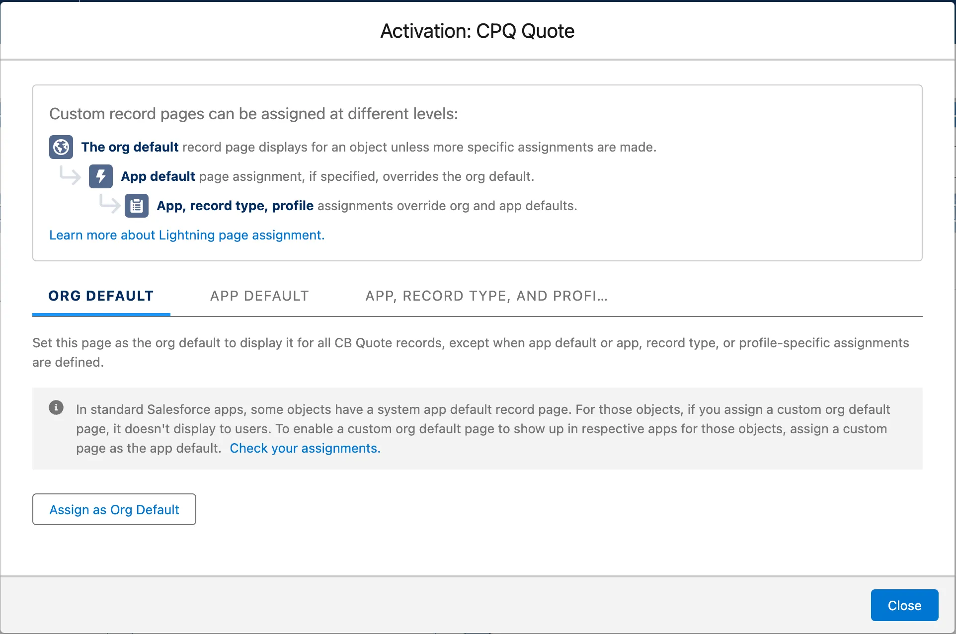Open Learn more about Lightning page assignment

coord(187,235)
